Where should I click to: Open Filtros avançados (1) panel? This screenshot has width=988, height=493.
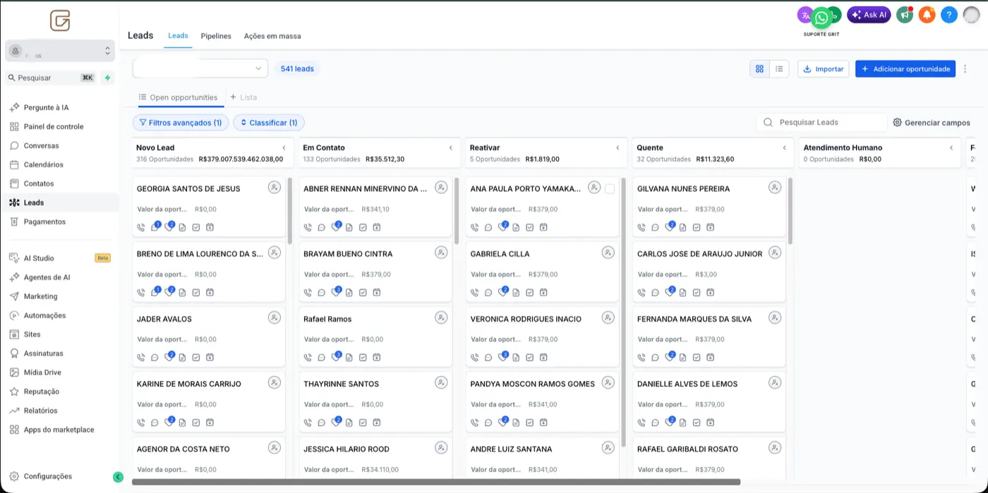181,123
